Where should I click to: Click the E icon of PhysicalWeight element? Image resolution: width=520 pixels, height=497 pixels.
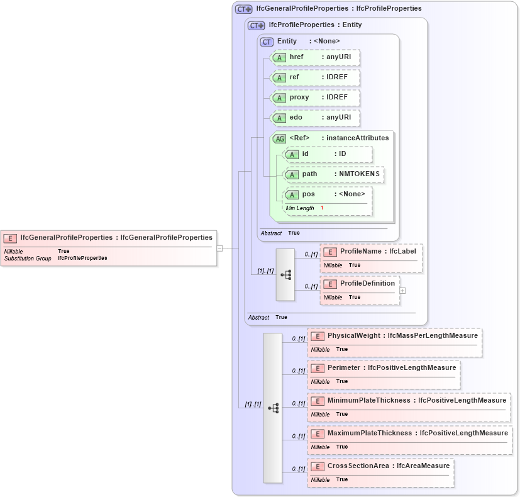pyautogui.click(x=318, y=336)
